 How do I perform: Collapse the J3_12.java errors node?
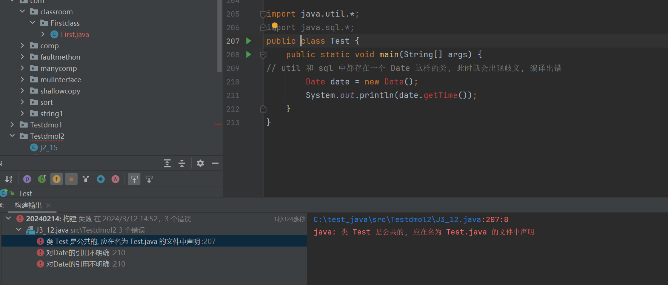tap(19, 230)
